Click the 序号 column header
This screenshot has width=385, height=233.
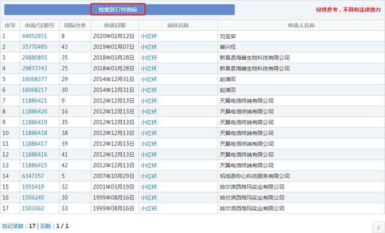click(x=10, y=25)
